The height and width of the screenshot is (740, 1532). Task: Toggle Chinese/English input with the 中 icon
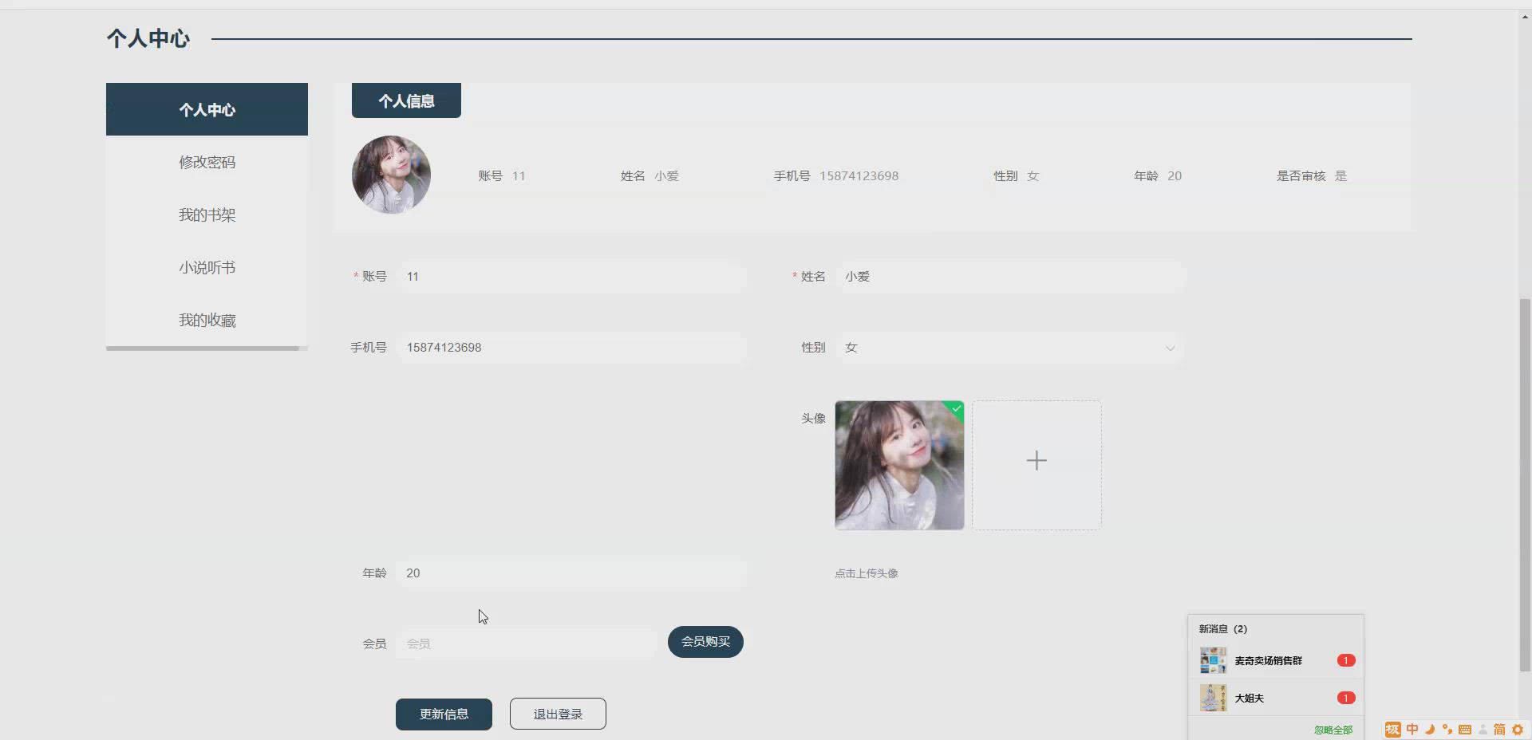tap(1412, 730)
